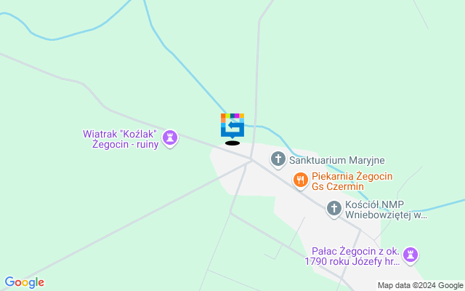Select the Kościół NMP Wniebowziętej cross icon
This screenshot has width=465, height=291.
click(334, 209)
